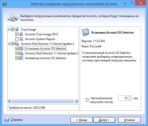The width and height of the screenshot is (148, 126).
Task: Click the Далее button
Action: pyautogui.click(x=104, y=120)
